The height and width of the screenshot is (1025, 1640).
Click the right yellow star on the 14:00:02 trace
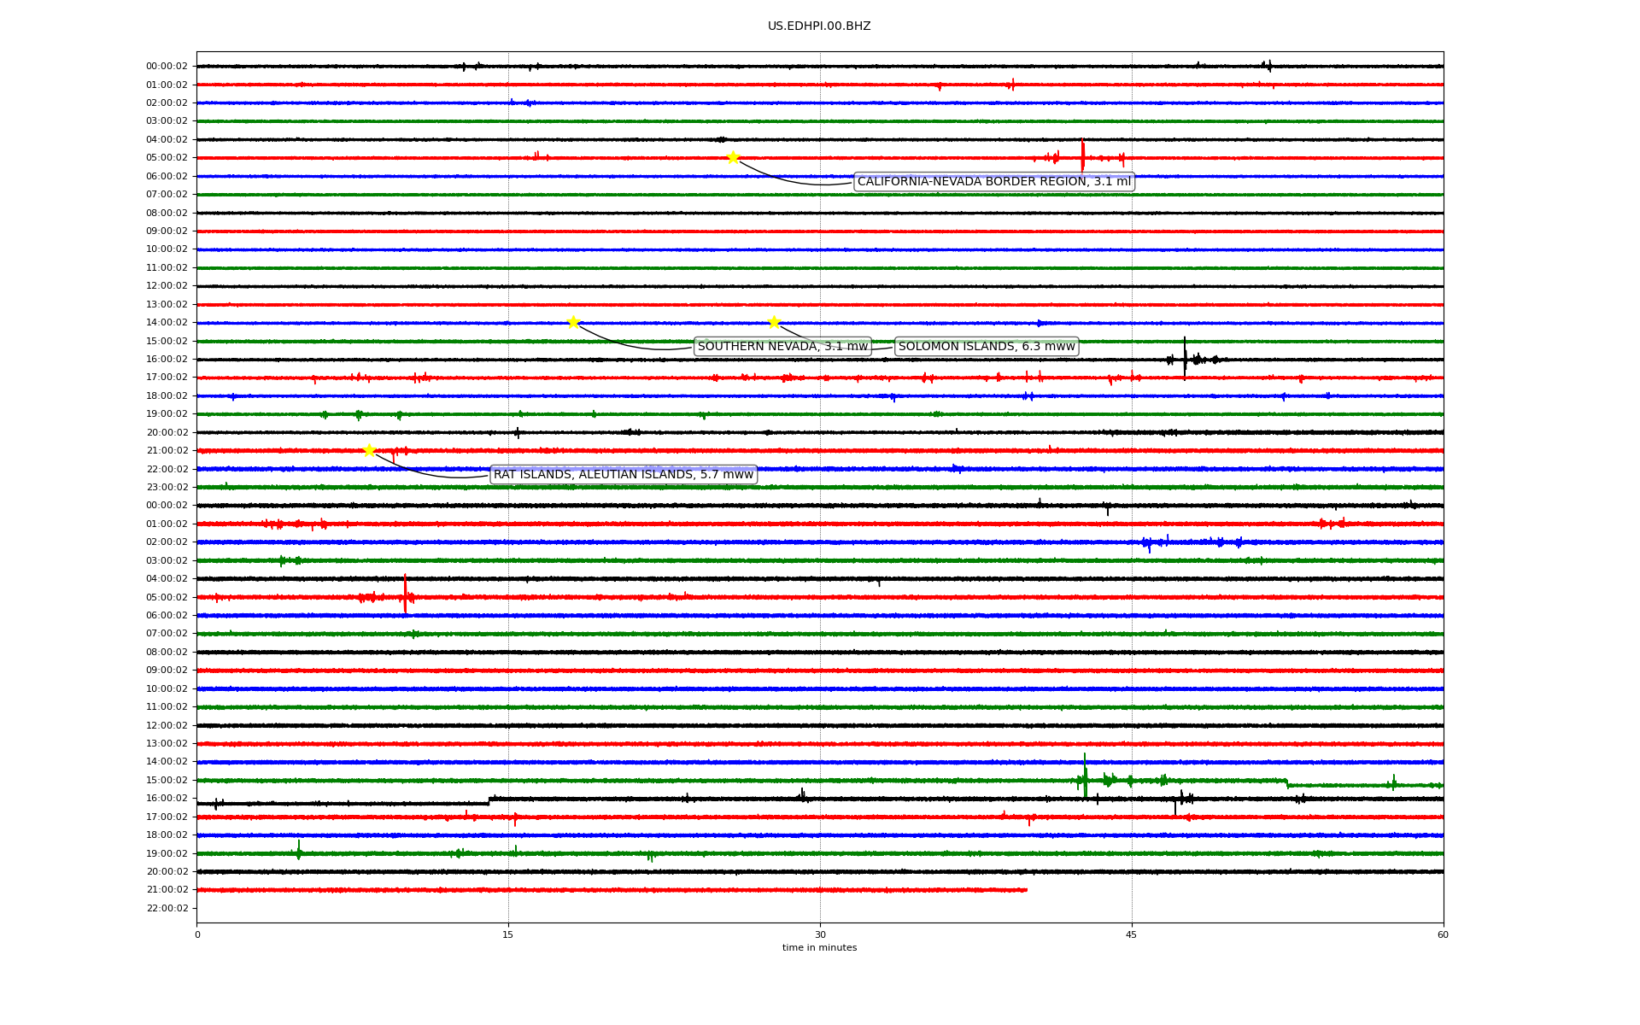(774, 322)
